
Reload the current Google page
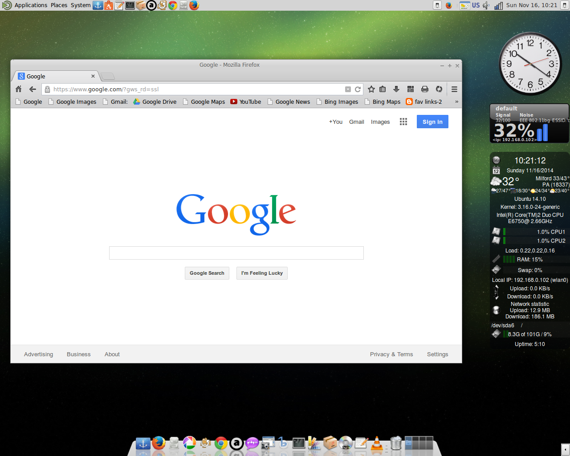point(358,89)
